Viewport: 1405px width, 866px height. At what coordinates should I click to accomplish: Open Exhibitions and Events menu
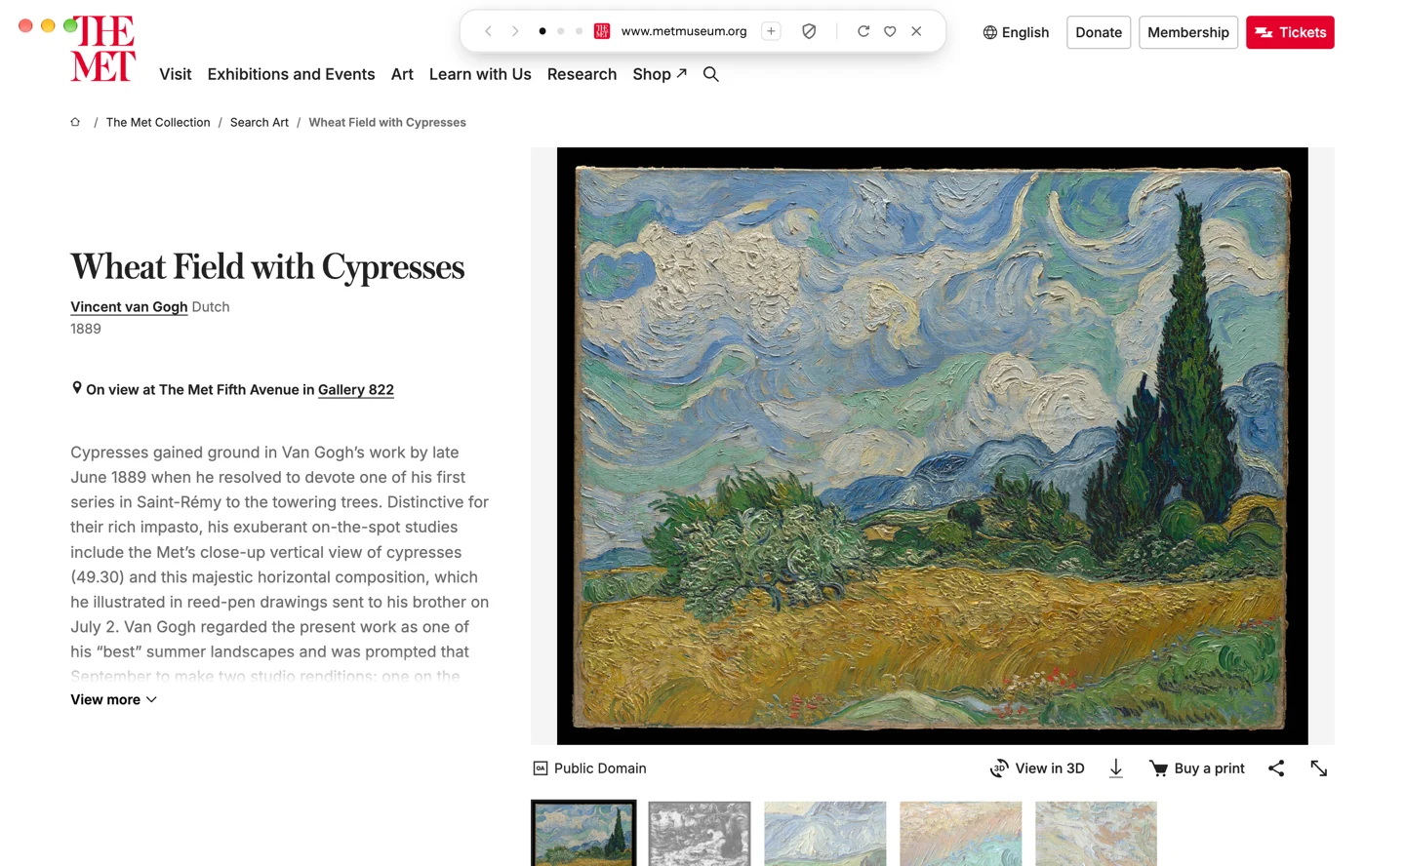[x=291, y=74]
